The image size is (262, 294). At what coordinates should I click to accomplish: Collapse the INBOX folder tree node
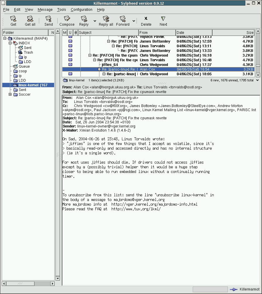coord(10,43)
